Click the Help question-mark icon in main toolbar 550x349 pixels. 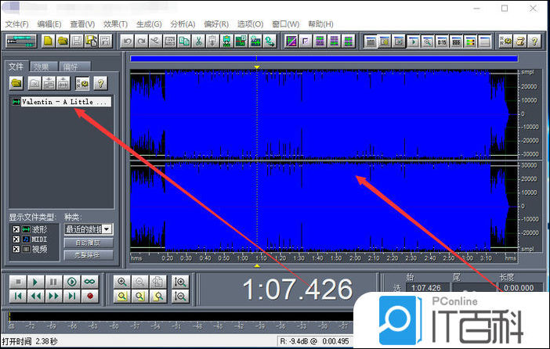pos(534,41)
